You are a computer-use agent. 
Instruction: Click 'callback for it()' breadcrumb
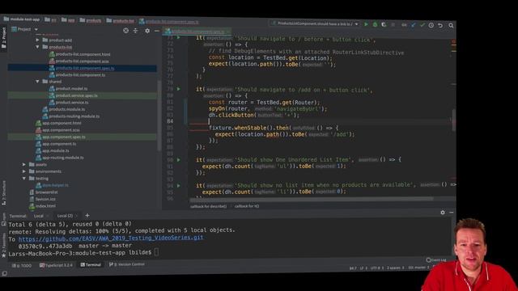pyautogui.click(x=247, y=206)
